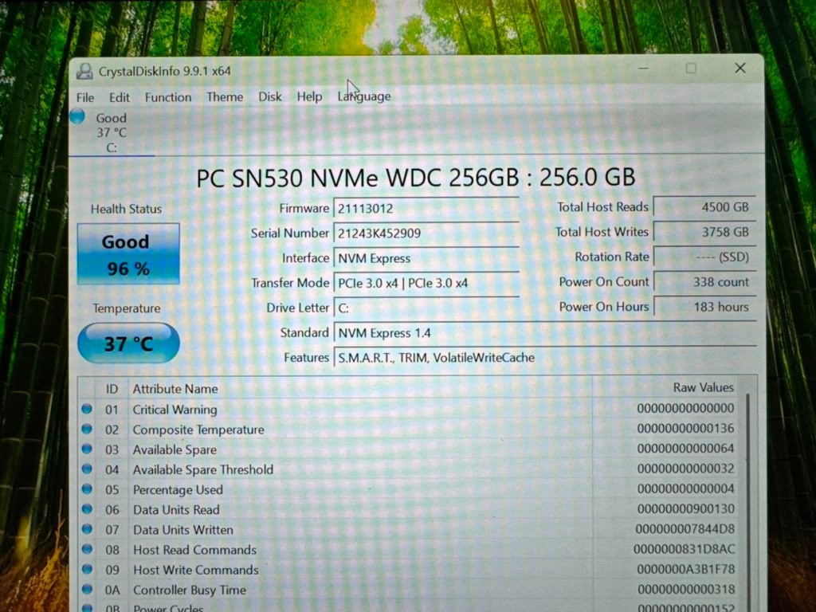Click the Attribute Name column header
The image size is (816, 612).
click(x=360, y=389)
